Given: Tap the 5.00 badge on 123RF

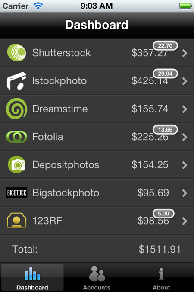Looking at the screenshot, I should (x=163, y=213).
